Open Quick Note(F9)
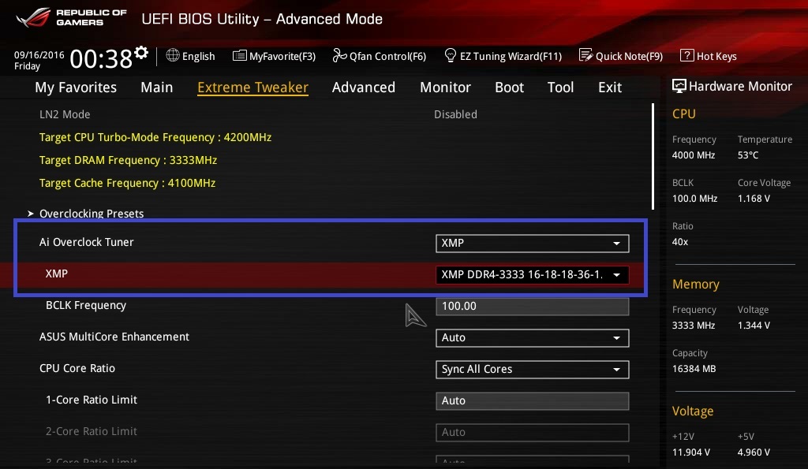Screen dimensions: 808x469 point(621,56)
